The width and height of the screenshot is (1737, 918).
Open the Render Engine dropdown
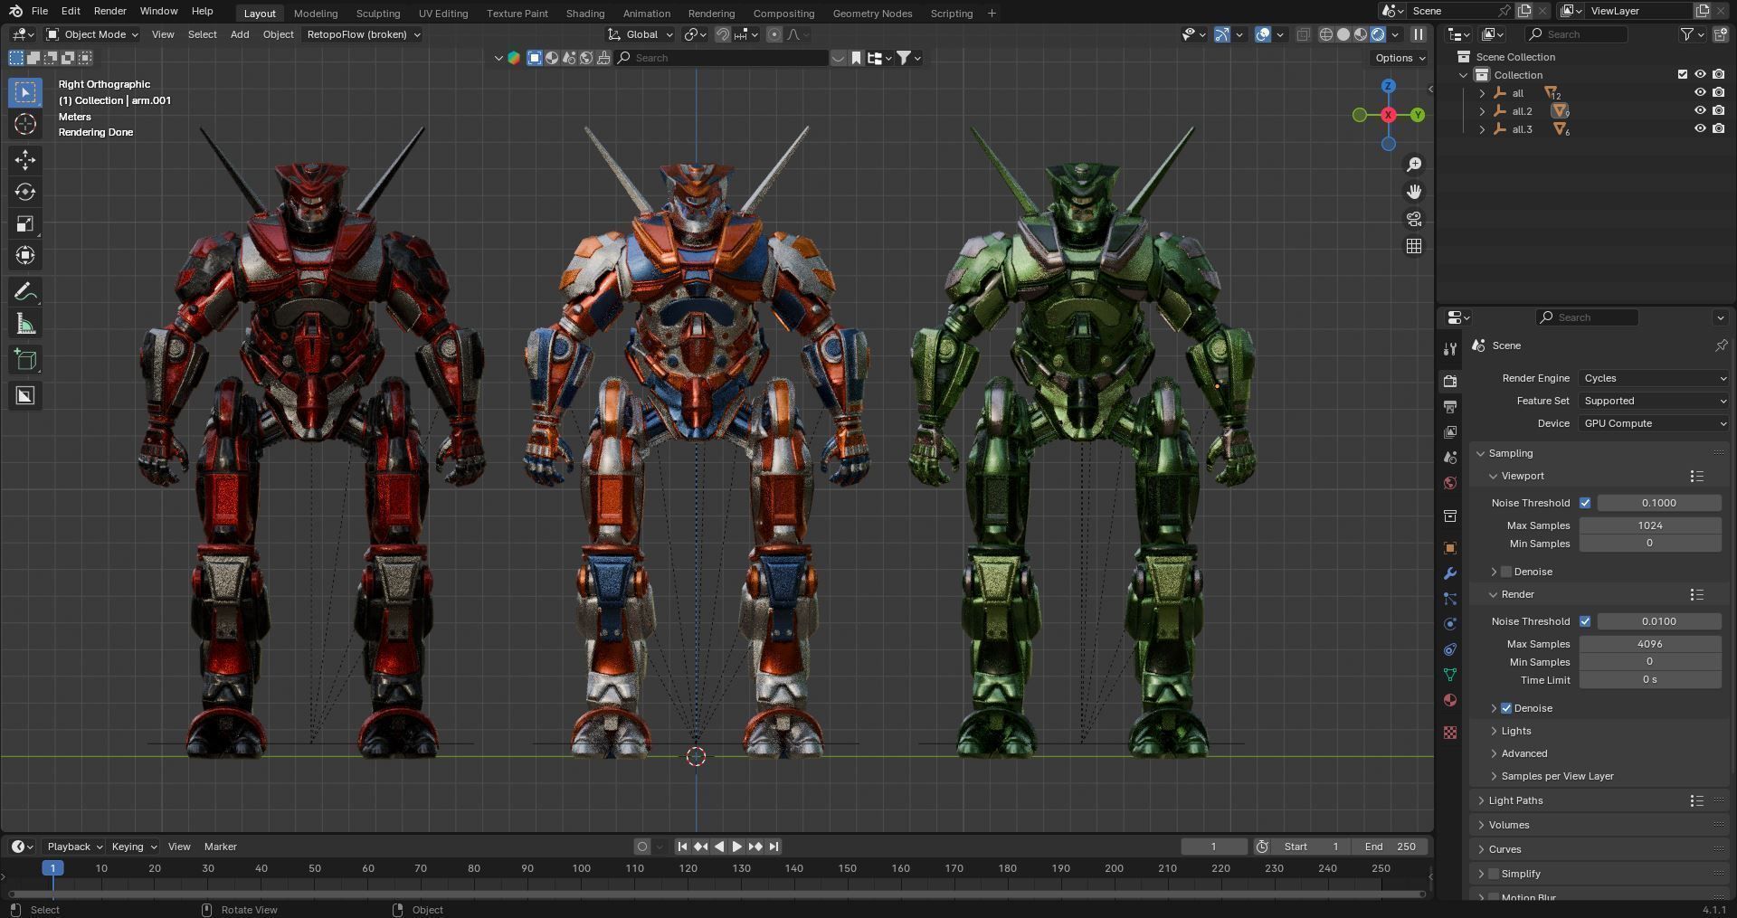point(1654,378)
